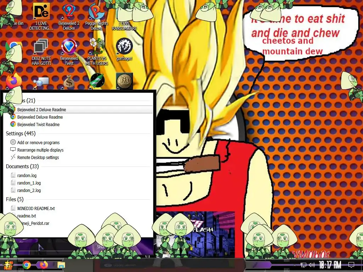Viewport: 363px width, 272px height.
Task: Open the DEEZ NUTS HAH GOTTI shortcut
Action: 41,52
